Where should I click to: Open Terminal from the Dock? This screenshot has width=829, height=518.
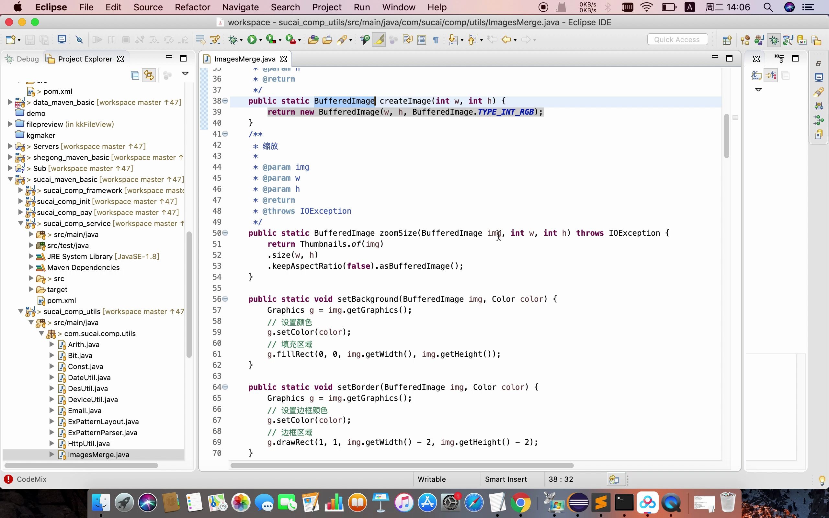(624, 502)
